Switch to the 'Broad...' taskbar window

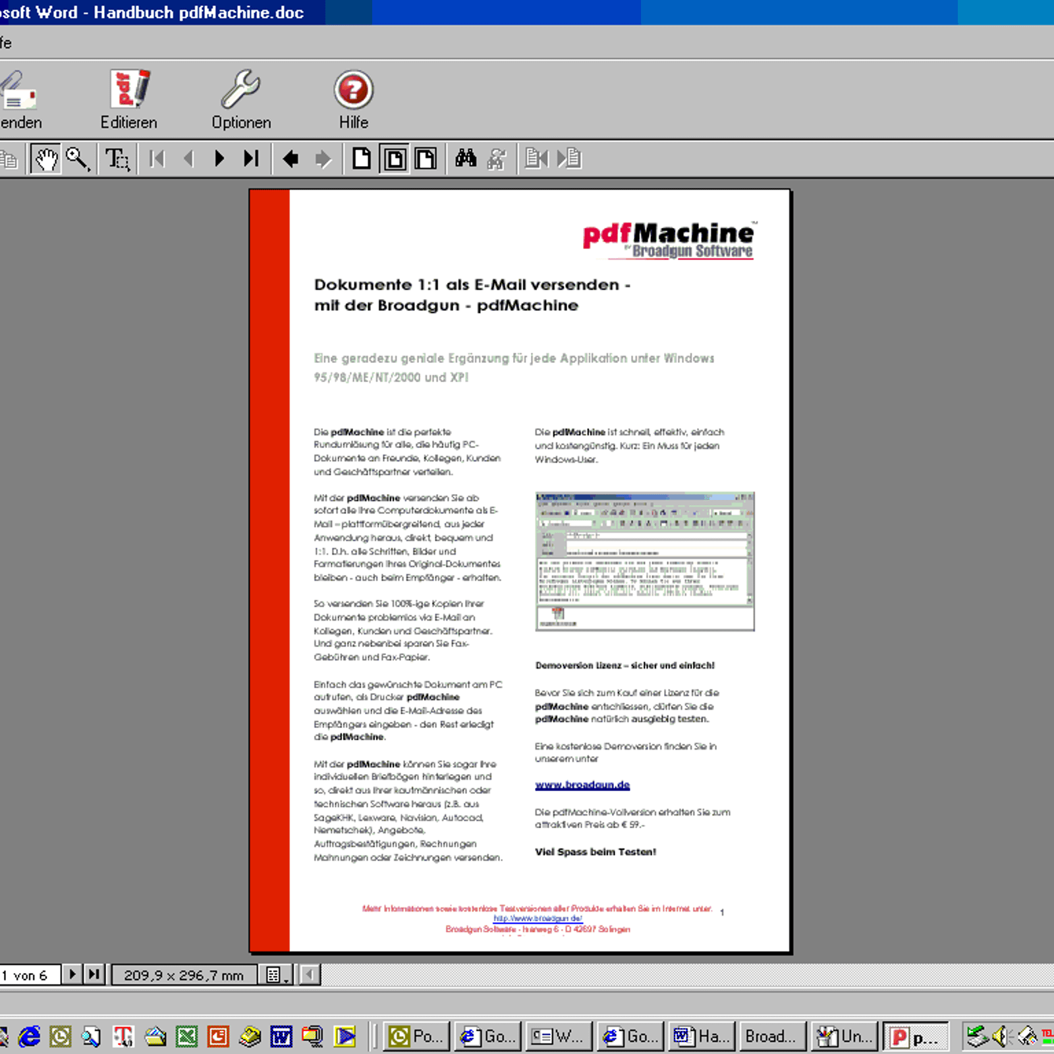[x=773, y=1036]
